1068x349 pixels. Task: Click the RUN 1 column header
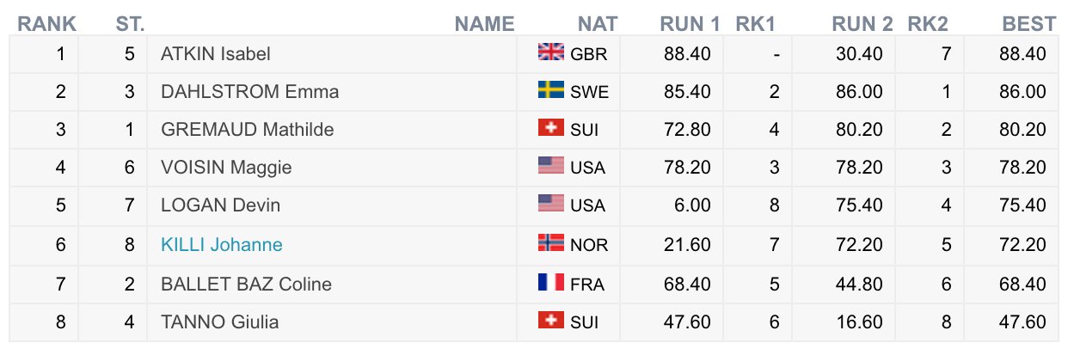pyautogui.click(x=690, y=24)
